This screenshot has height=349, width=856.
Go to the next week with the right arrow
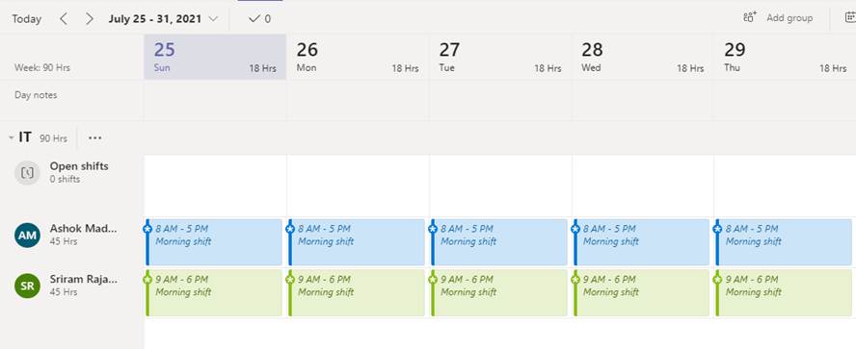90,19
